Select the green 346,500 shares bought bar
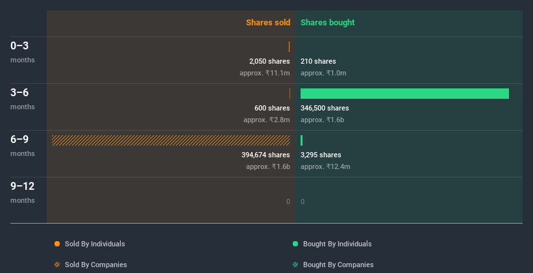 click(x=404, y=94)
